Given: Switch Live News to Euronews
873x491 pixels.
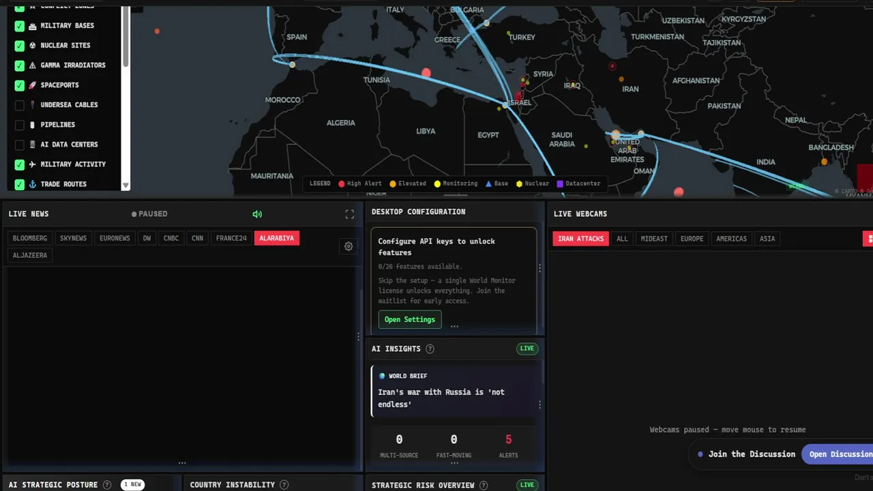Looking at the screenshot, I should (115, 239).
